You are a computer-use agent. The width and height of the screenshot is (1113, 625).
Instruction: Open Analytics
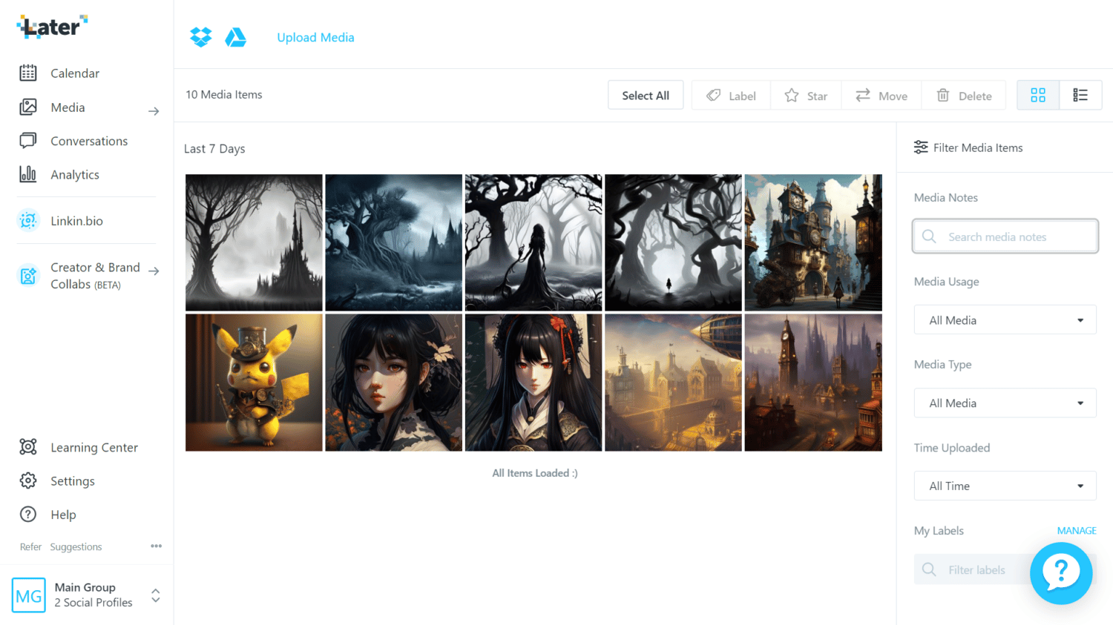[x=75, y=175]
